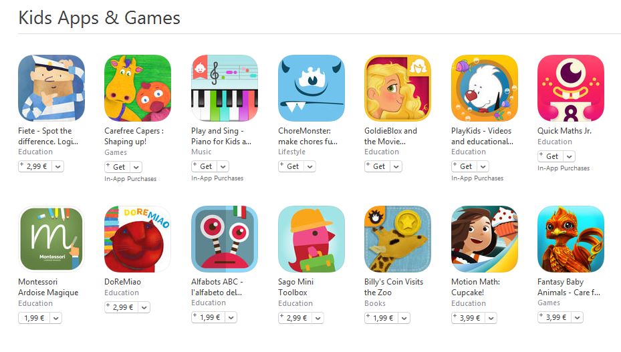The height and width of the screenshot is (352, 621).
Task: Open the Fiete sailor app icon
Action: (51, 88)
